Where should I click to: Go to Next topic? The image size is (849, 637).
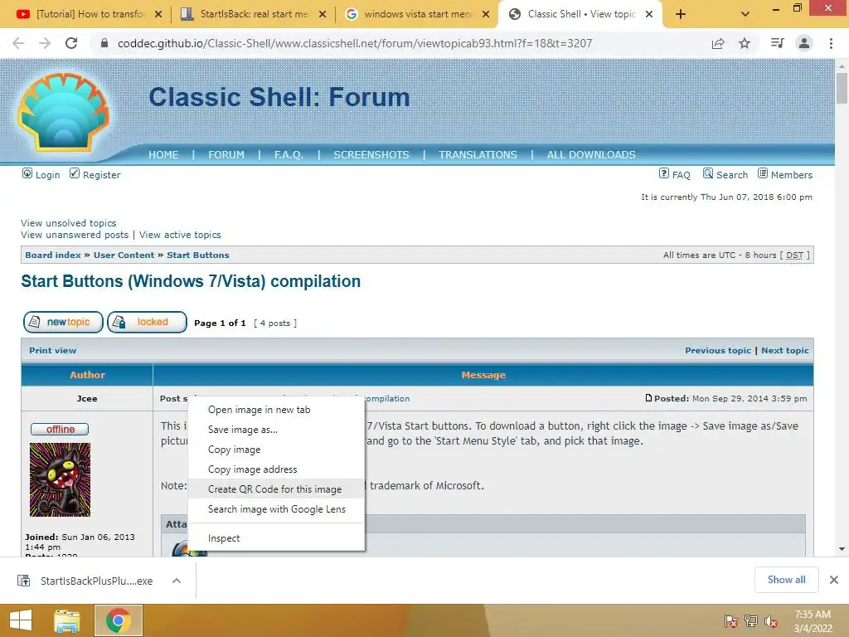coord(785,351)
